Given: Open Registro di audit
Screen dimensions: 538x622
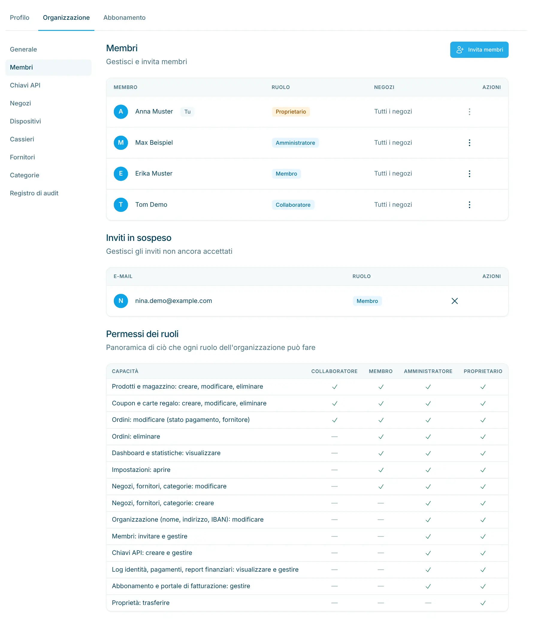Looking at the screenshot, I should pos(48,194).
